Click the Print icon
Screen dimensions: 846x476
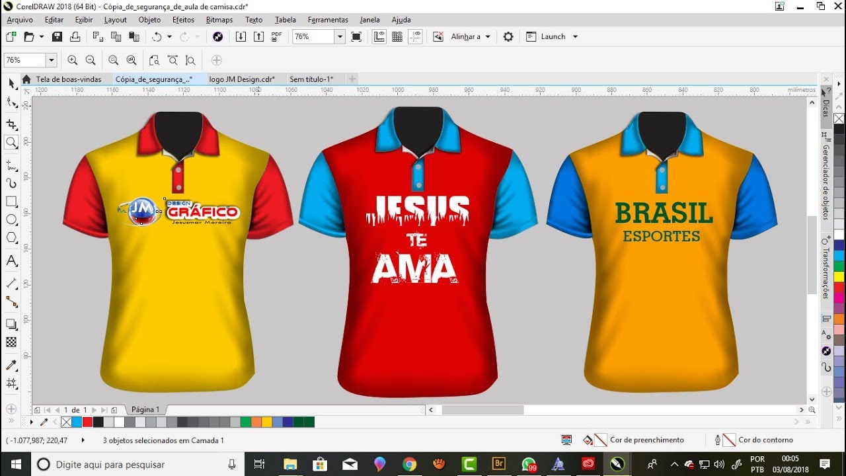75,37
